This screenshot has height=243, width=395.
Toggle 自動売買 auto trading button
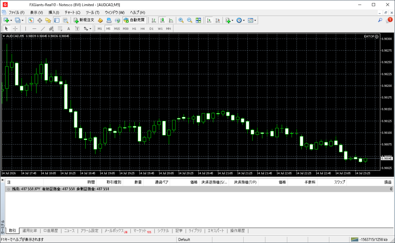point(134,20)
